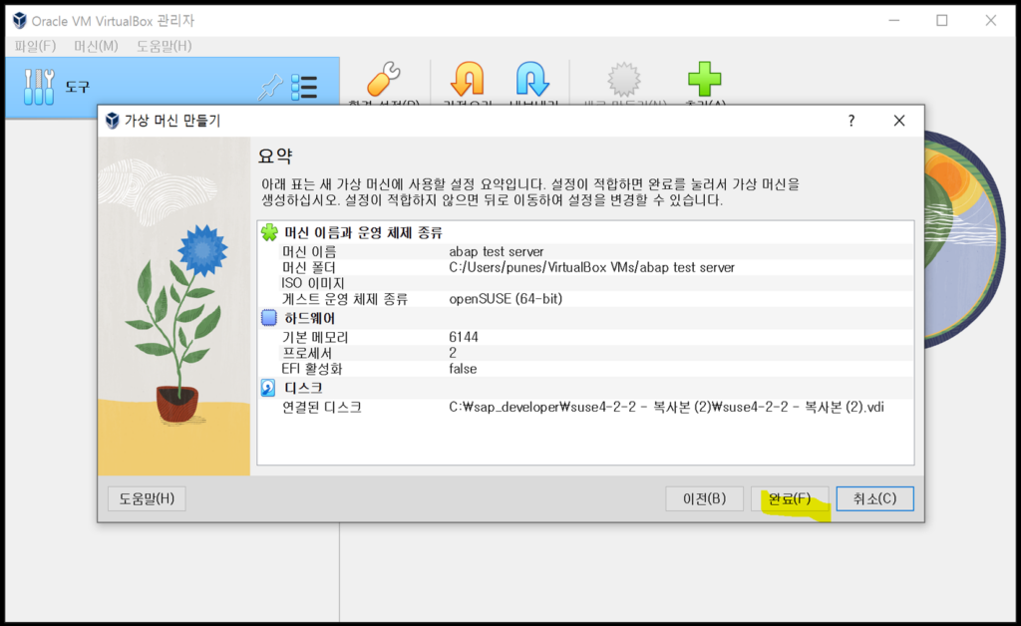Click the greyed-out New machine starburst icon
This screenshot has width=1021, height=626.
(x=624, y=80)
